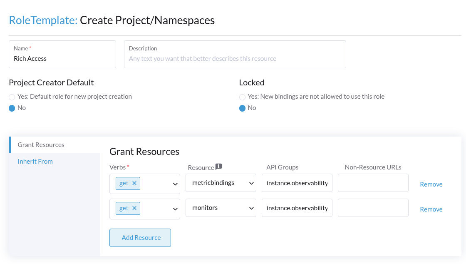Select Yes under Locked section
The image size is (466, 264).
243,97
